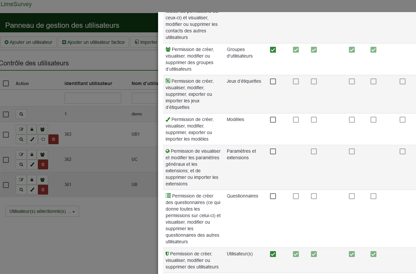Click the LimeSurvey logo link
The width and height of the screenshot is (416, 274).
[16, 5]
